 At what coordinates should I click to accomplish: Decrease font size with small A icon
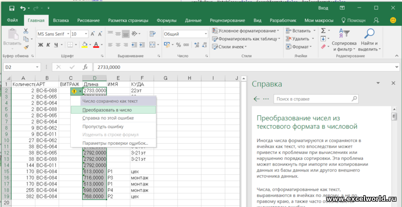pos(100,34)
